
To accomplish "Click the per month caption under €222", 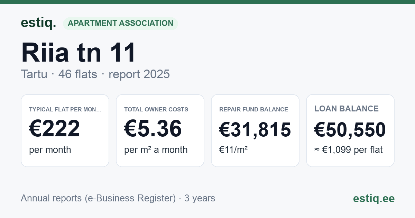I will tap(50, 150).
